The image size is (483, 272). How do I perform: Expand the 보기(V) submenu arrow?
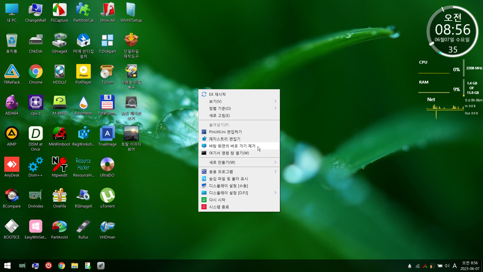tap(275, 101)
